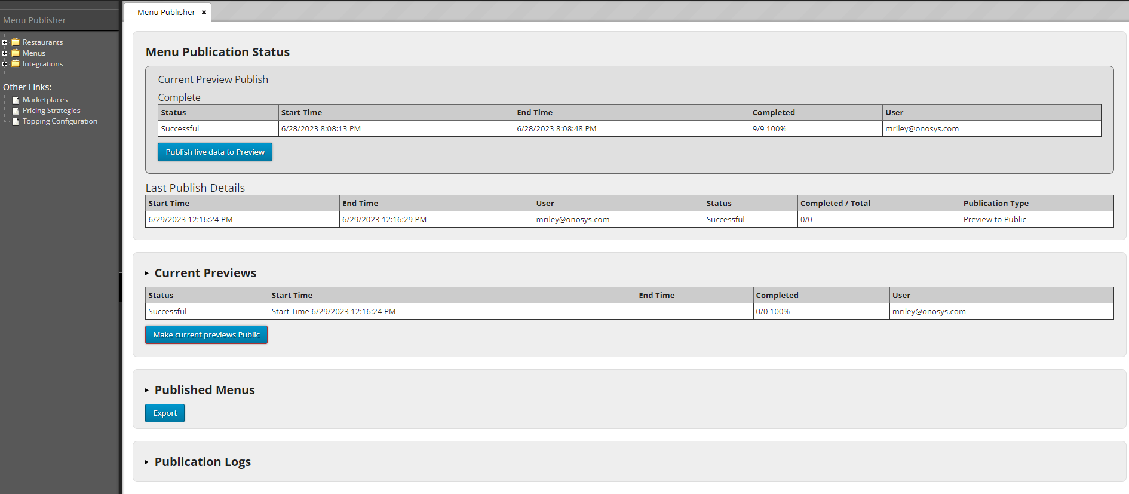Click Publish live data to Preview button

215,152
